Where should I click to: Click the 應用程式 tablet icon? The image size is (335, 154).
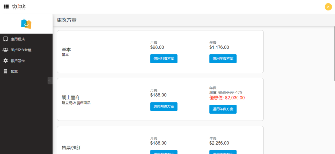5,39
